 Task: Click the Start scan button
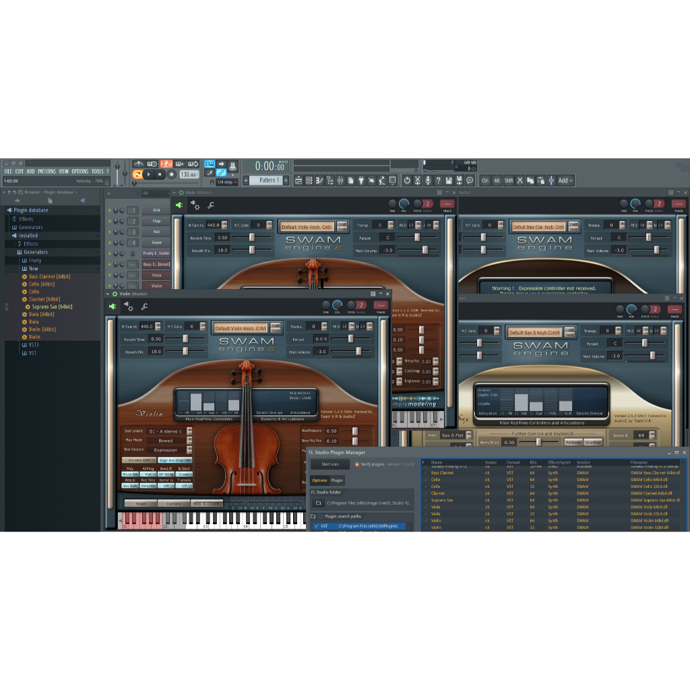(x=330, y=464)
